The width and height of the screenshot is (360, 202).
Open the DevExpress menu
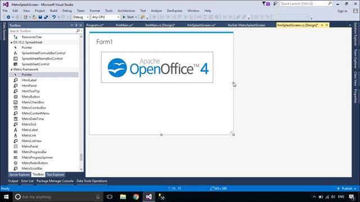coord(174,11)
